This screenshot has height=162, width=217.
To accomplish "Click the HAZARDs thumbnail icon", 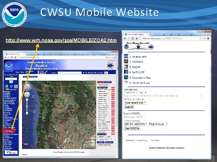I will (126, 61).
